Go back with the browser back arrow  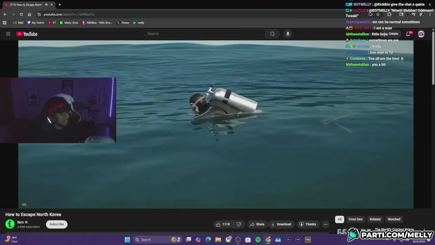[5, 14]
